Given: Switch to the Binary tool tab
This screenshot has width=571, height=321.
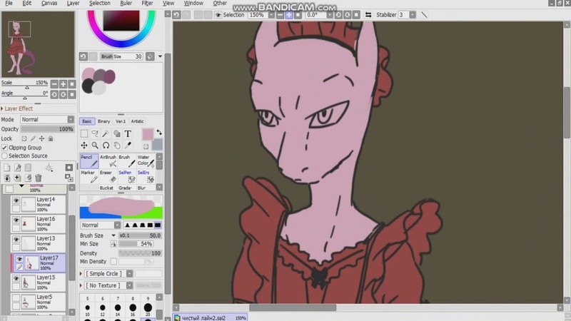Looking at the screenshot, I should coord(103,121).
